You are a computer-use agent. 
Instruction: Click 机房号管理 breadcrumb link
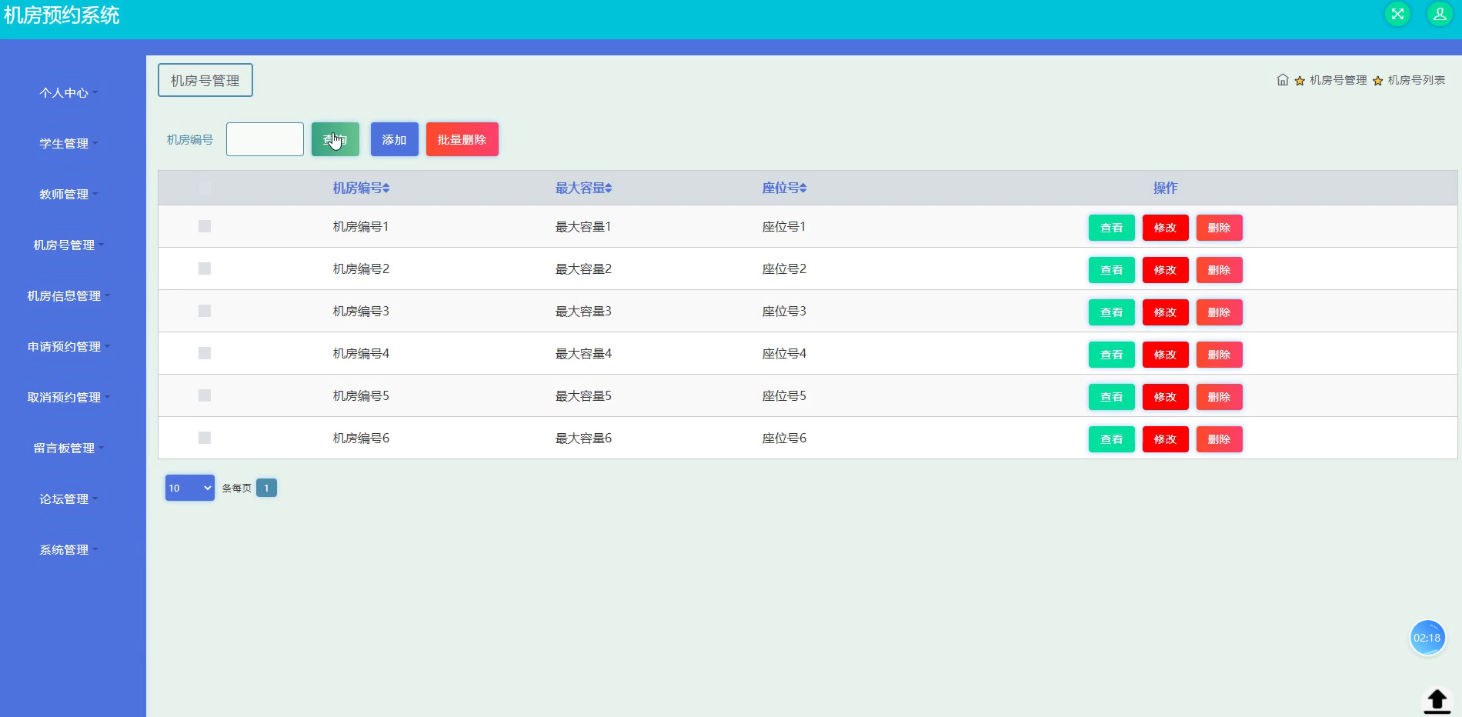[1338, 80]
